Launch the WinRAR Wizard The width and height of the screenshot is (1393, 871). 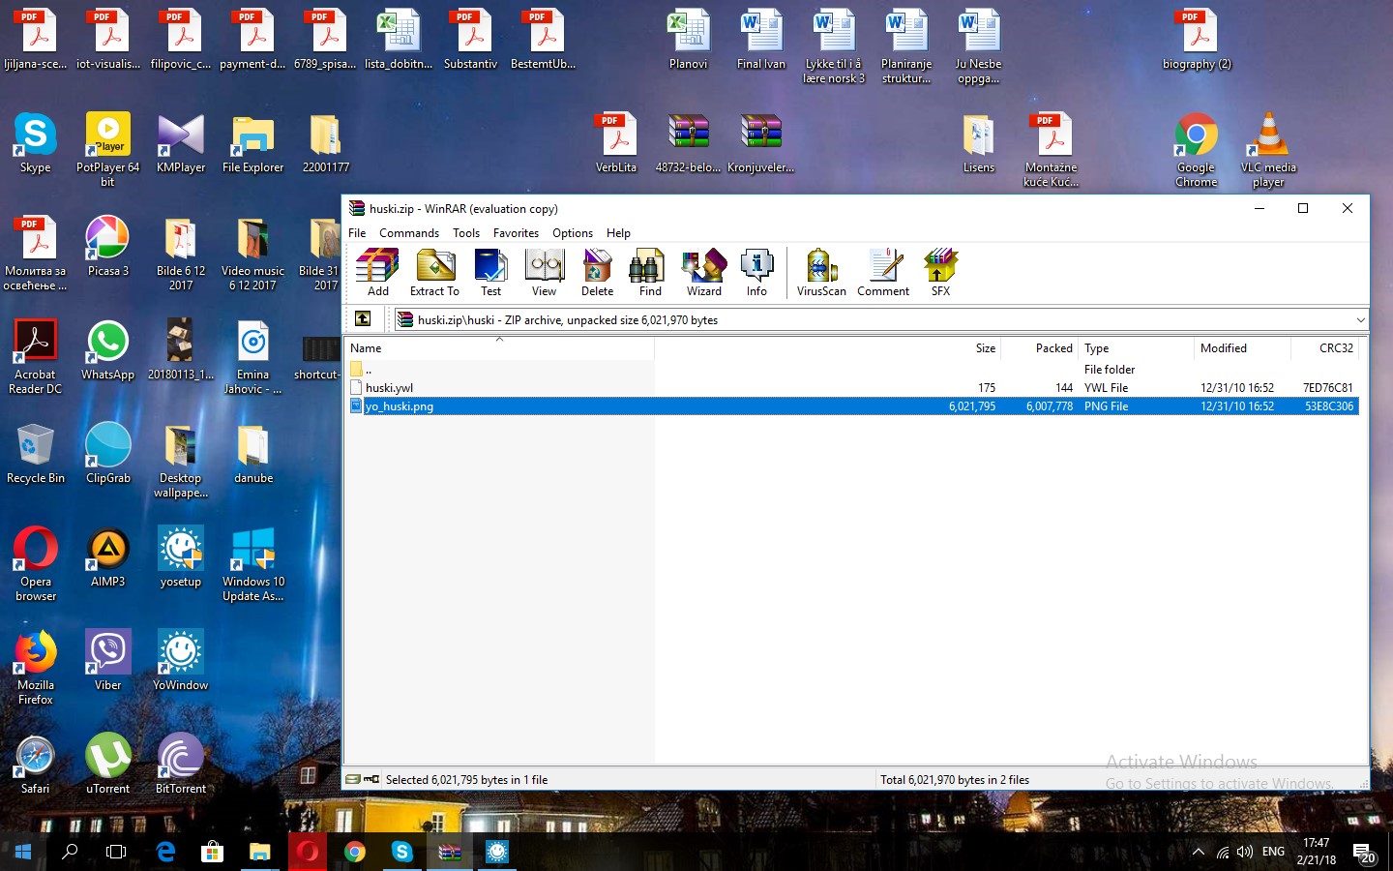coord(703,272)
